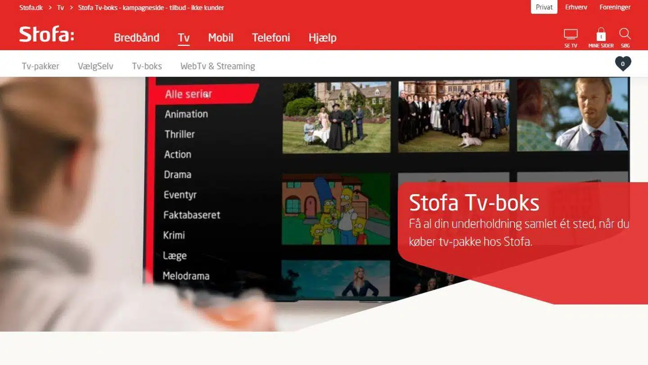This screenshot has width=648, height=365.
Task: Open the Tv-boks submenu link
Action: [x=147, y=66]
